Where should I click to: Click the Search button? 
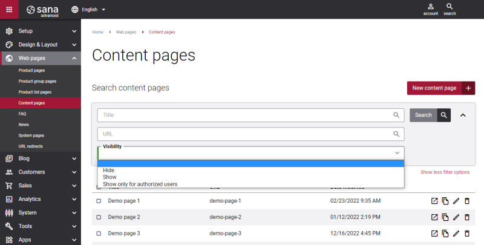[430, 115]
